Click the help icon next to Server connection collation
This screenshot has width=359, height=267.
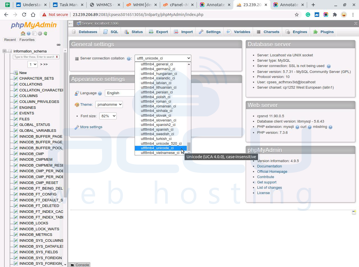129,59
